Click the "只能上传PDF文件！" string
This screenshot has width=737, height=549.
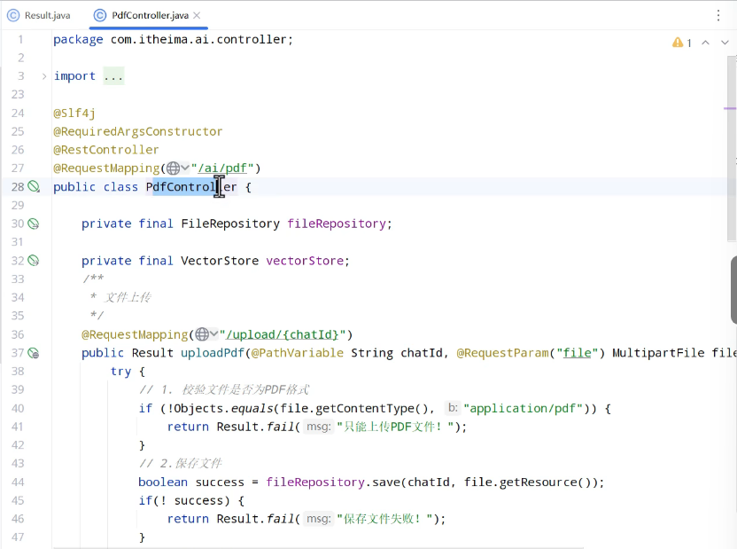pos(395,427)
